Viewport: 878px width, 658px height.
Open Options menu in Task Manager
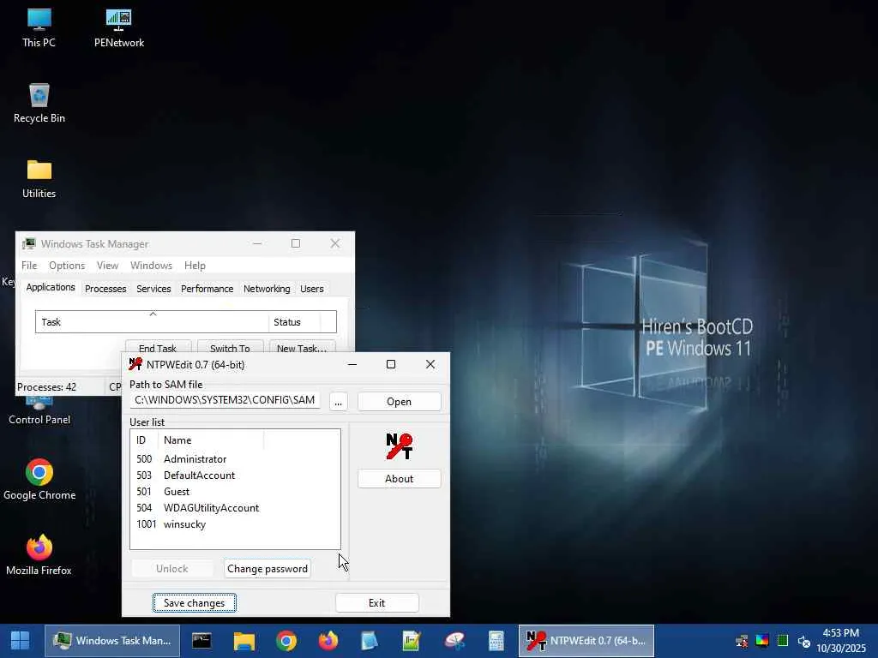[67, 266]
